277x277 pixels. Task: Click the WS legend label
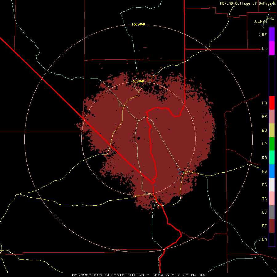click(264, 171)
